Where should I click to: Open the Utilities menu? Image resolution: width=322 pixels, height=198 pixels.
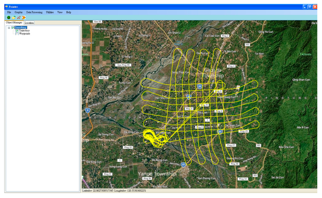point(50,12)
